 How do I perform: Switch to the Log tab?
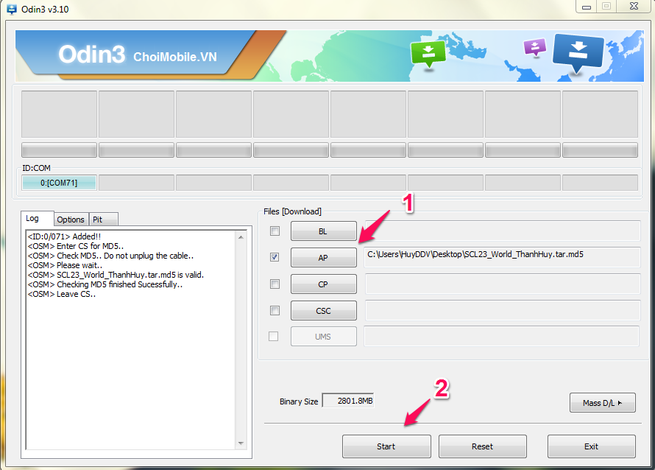click(37, 219)
